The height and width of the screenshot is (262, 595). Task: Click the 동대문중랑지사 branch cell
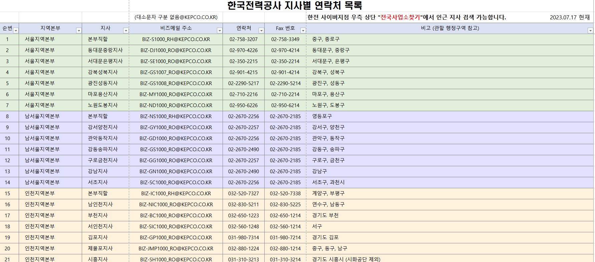tap(105, 50)
